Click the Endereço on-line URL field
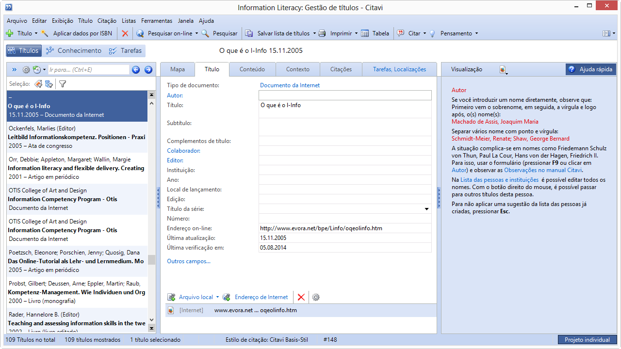This screenshot has height=349, width=621. 345,228
